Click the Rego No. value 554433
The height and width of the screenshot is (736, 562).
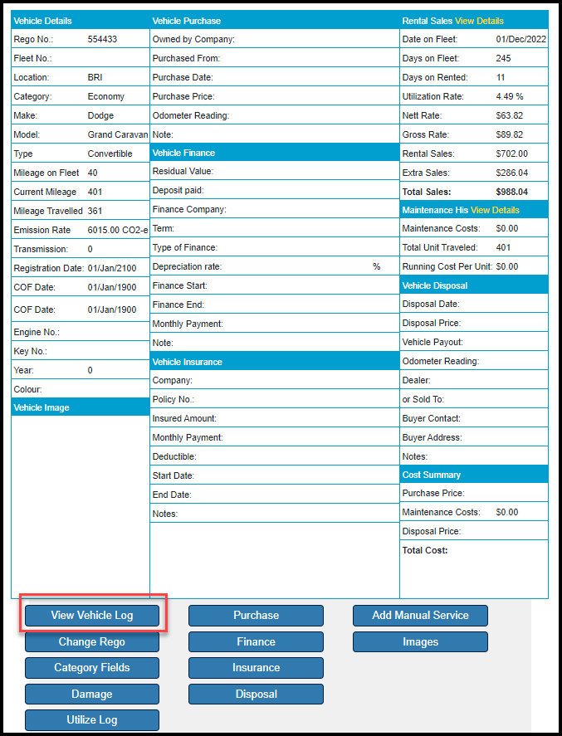pyautogui.click(x=103, y=39)
